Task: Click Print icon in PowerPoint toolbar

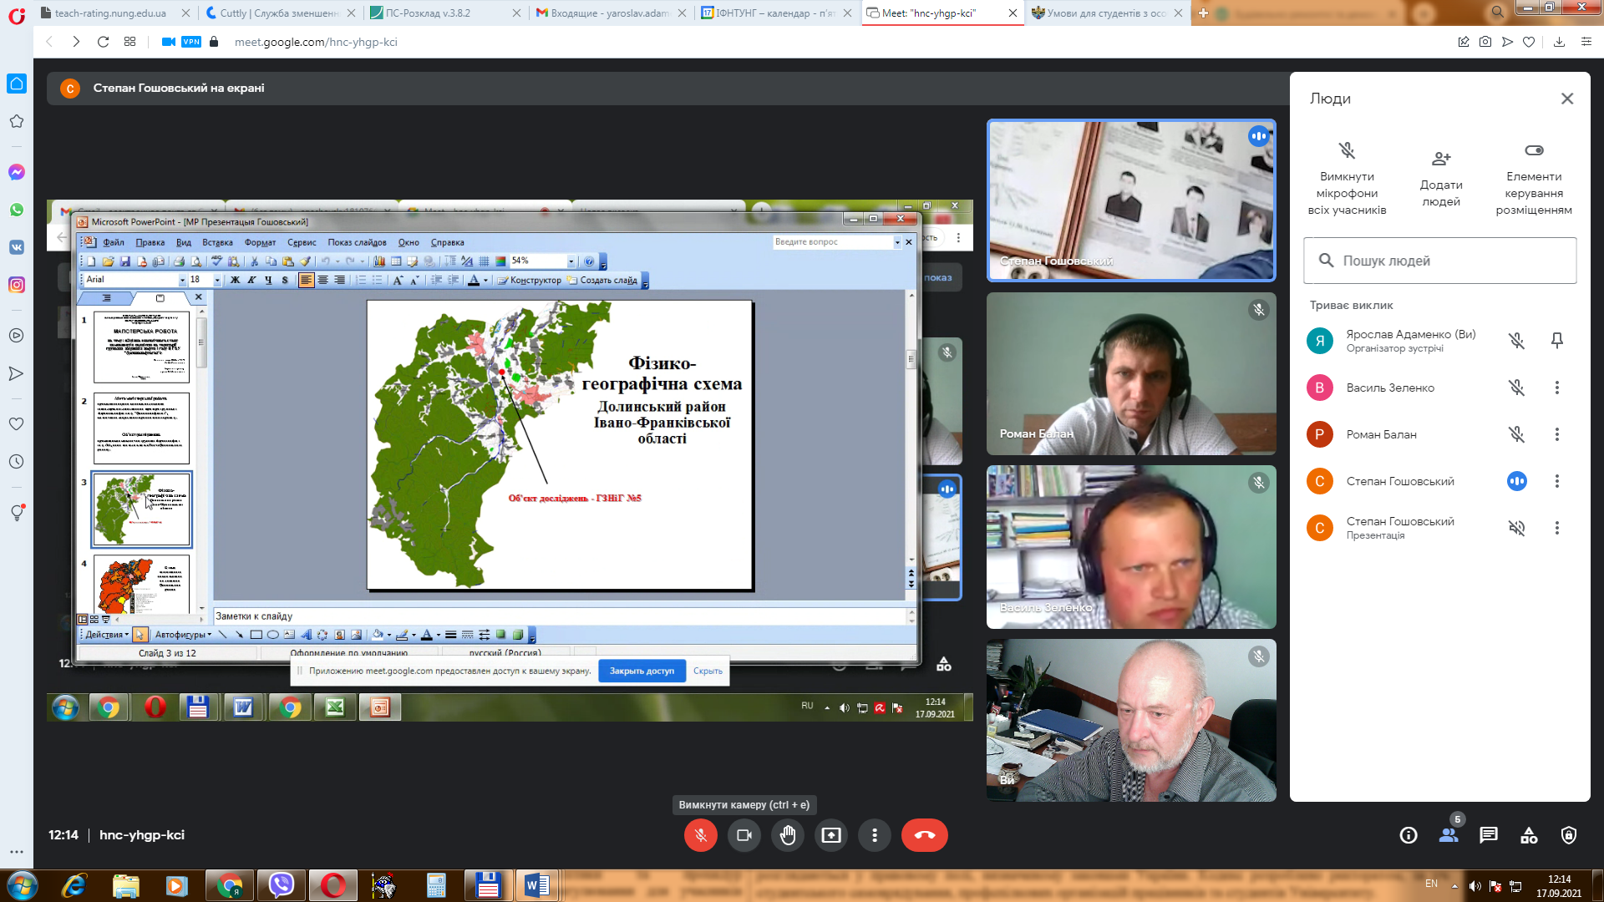Action: point(179,261)
